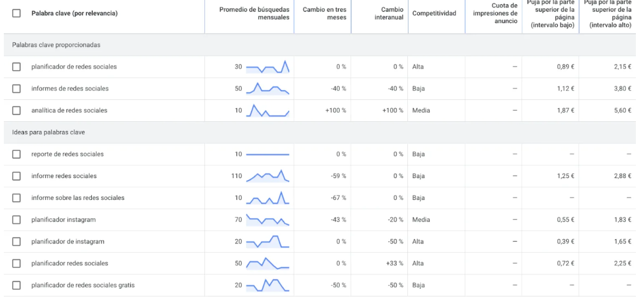Image resolution: width=637 pixels, height=297 pixels.
Task: Select the planificador instagram checkbox
Action: coord(16,220)
